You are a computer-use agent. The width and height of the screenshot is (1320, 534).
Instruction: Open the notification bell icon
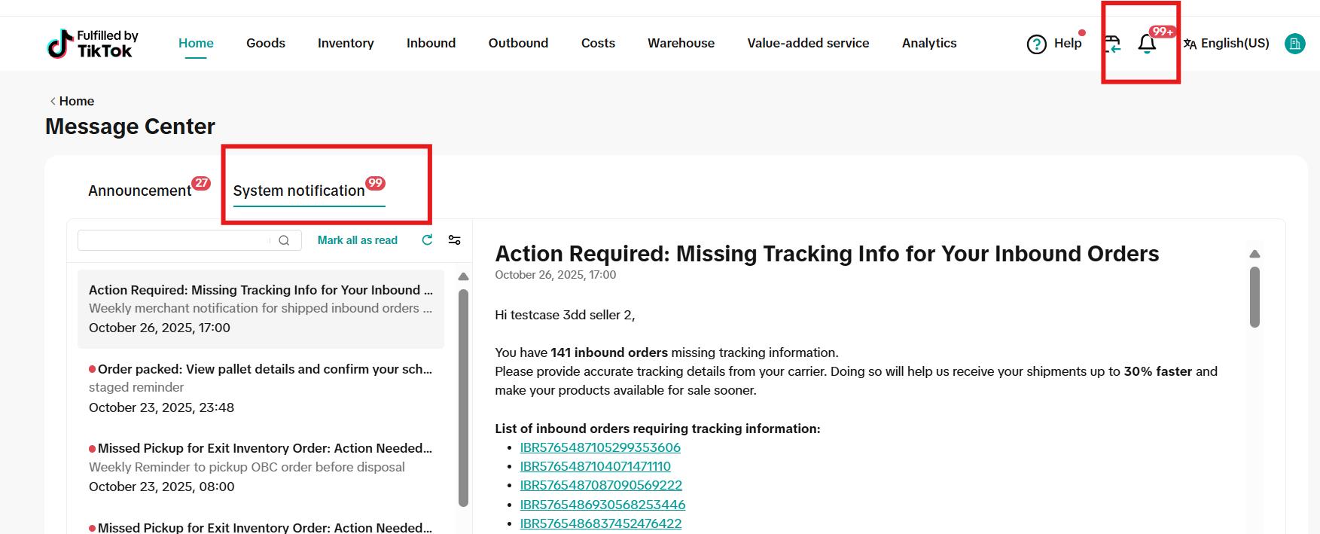1147,44
